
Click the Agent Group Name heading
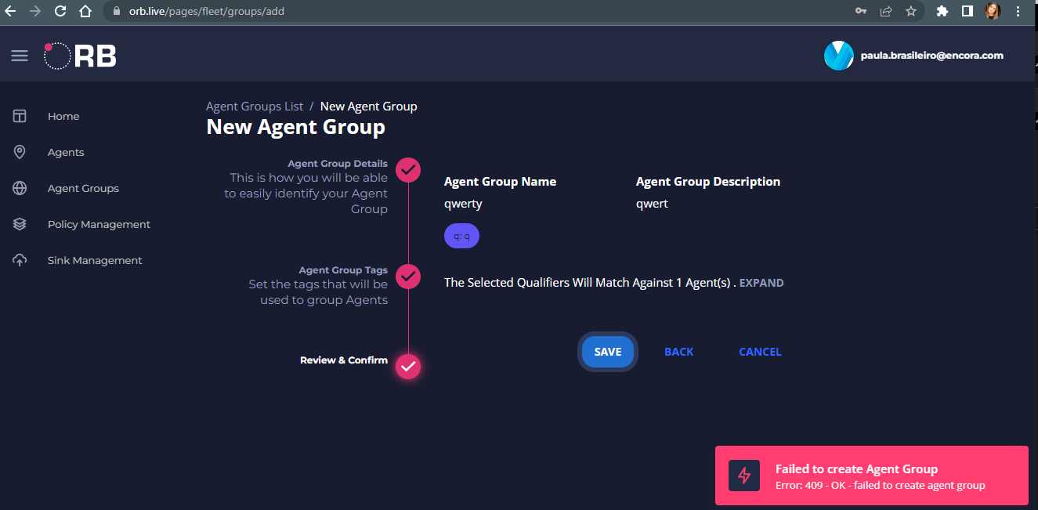(x=500, y=182)
